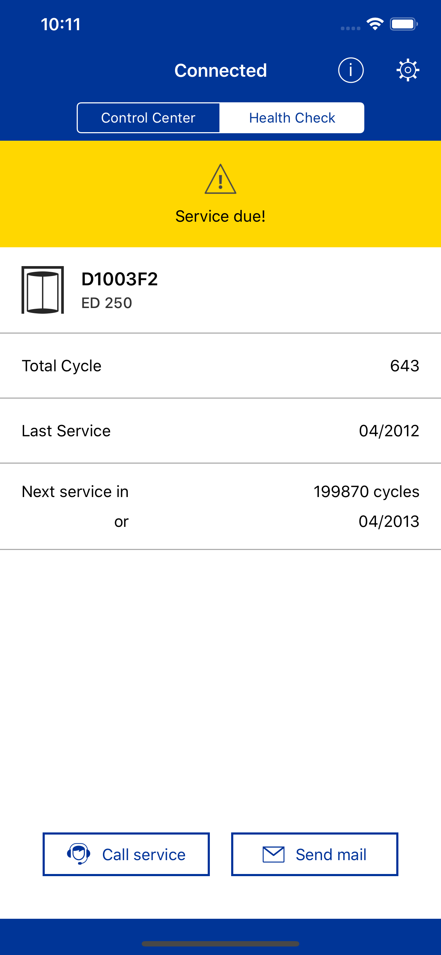
Task: Open settings via the gear icon
Action: click(x=408, y=70)
